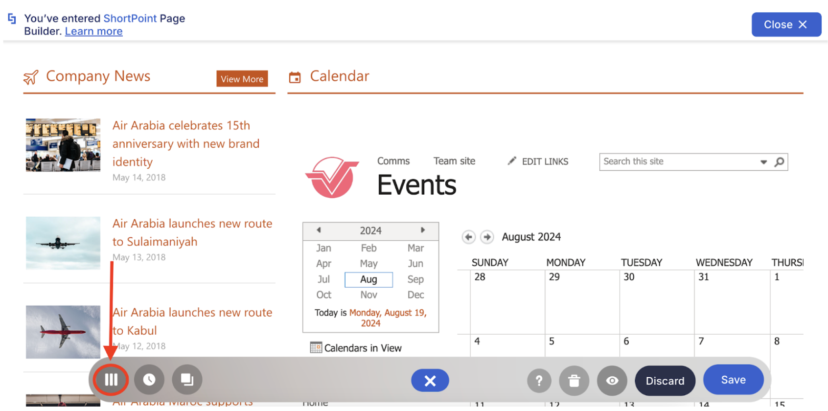Viewport: 828px width, 411px height.
Task: Select Mar in the month picker
Action: pyautogui.click(x=415, y=248)
